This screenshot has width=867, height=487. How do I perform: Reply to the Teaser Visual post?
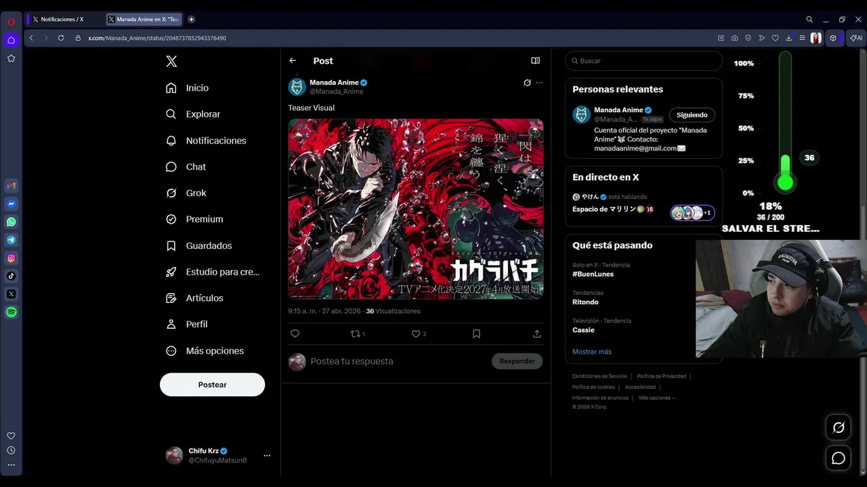(x=295, y=333)
